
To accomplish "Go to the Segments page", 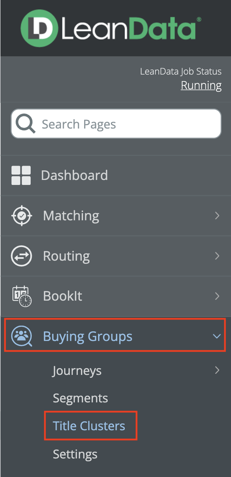I will point(80,398).
